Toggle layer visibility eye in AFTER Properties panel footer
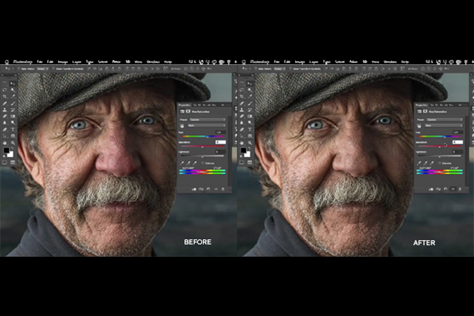The image size is (474, 316). tap(453, 189)
